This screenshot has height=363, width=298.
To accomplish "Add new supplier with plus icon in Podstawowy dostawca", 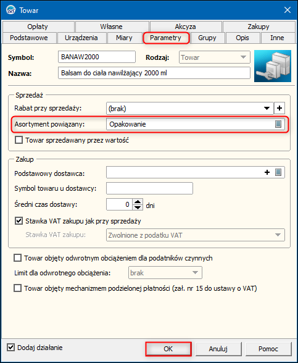I will [267, 172].
